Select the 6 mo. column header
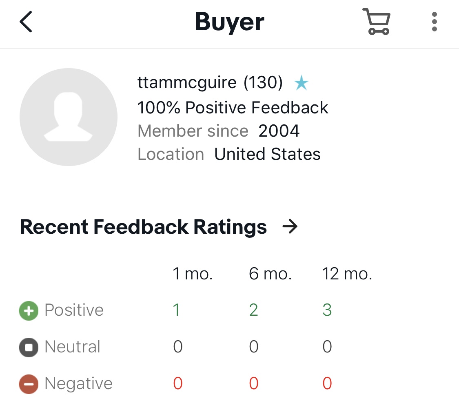 coord(270,274)
